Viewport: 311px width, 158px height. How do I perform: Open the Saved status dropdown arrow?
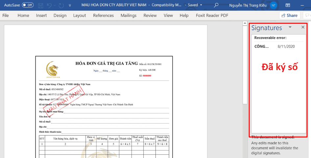pyautogui.click(x=201, y=5)
